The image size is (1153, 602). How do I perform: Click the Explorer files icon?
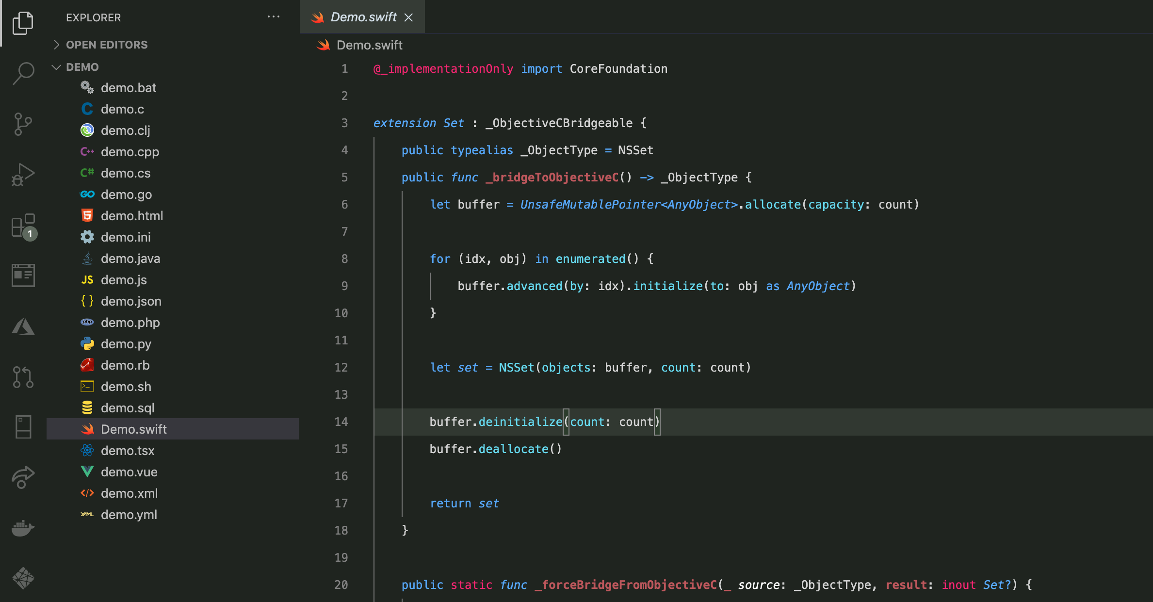coord(23,23)
